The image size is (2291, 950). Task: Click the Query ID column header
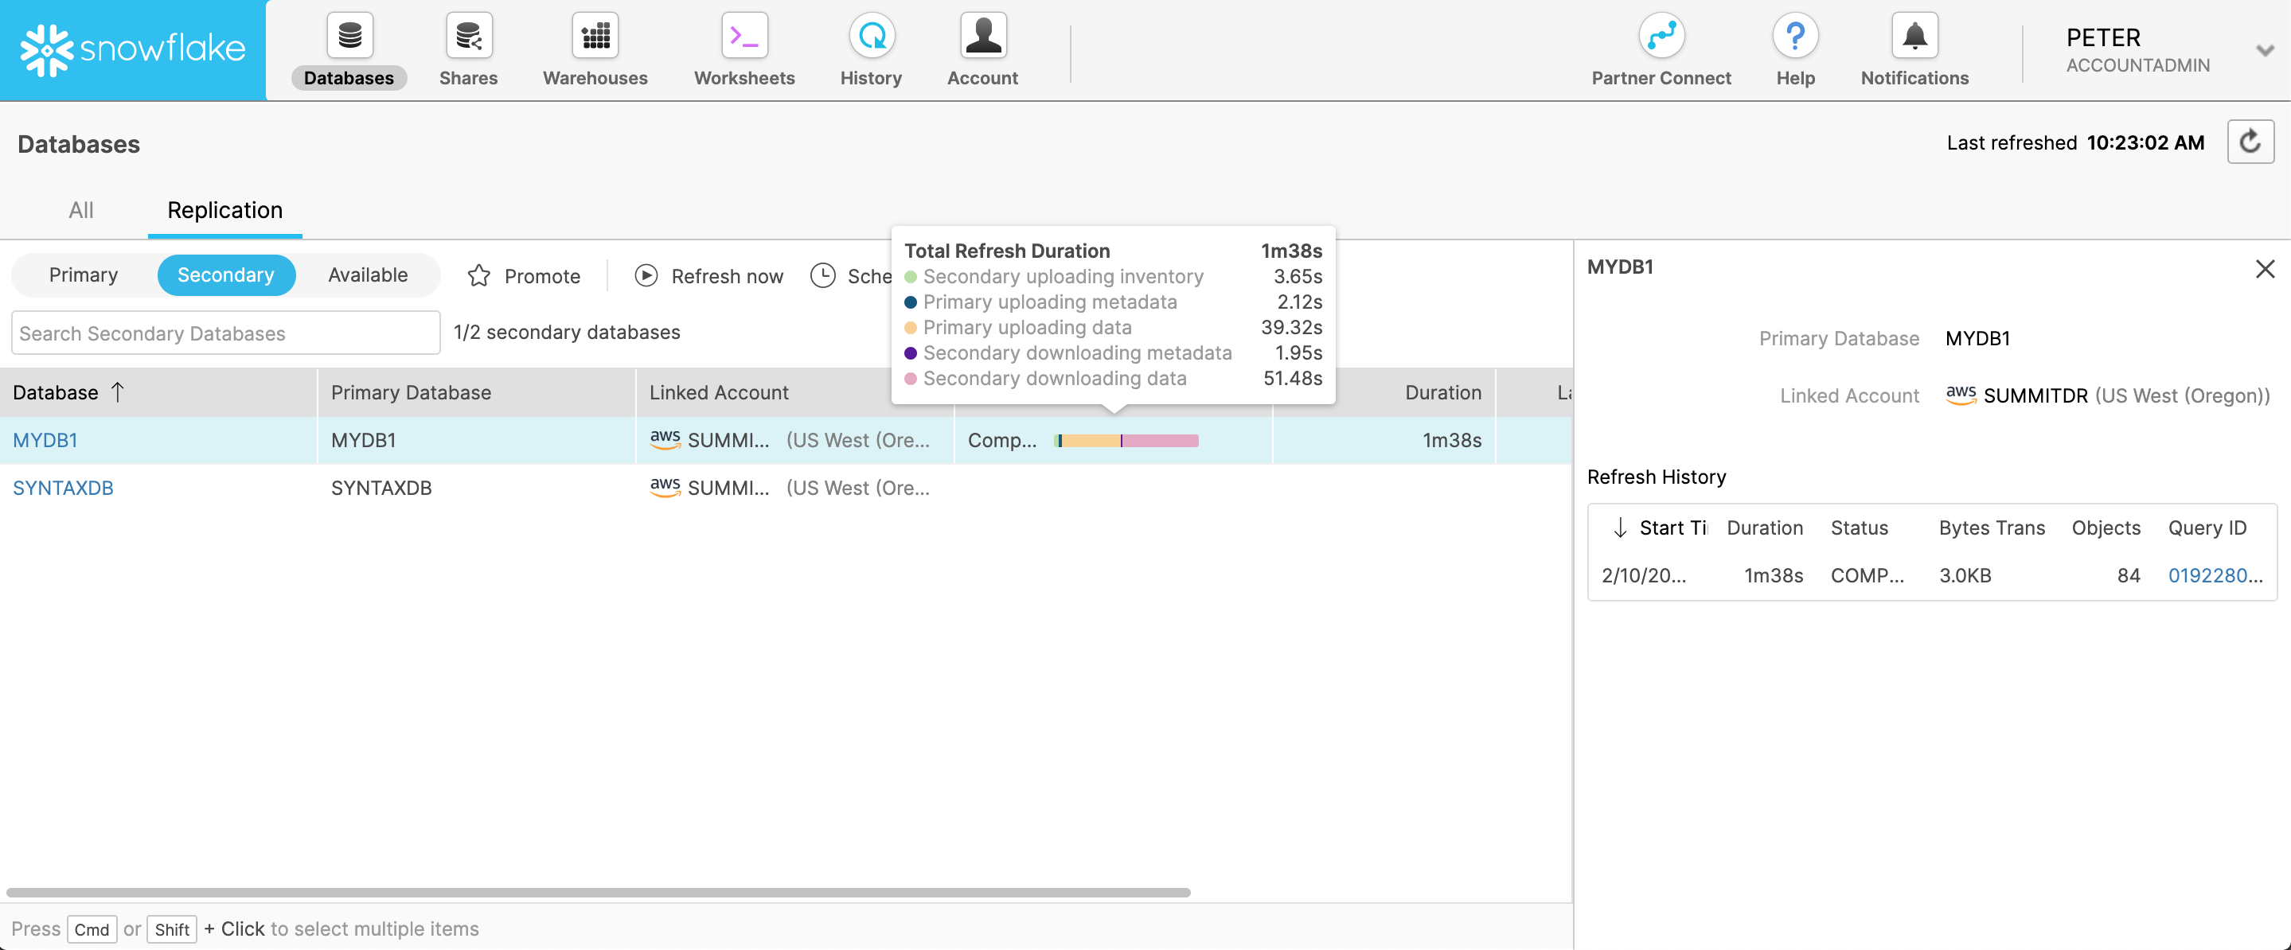tap(2207, 528)
